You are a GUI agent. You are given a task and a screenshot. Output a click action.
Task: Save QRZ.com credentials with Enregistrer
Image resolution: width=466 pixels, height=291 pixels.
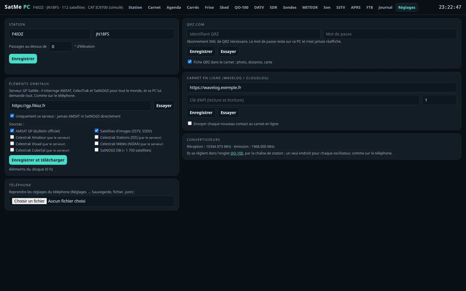click(x=201, y=52)
